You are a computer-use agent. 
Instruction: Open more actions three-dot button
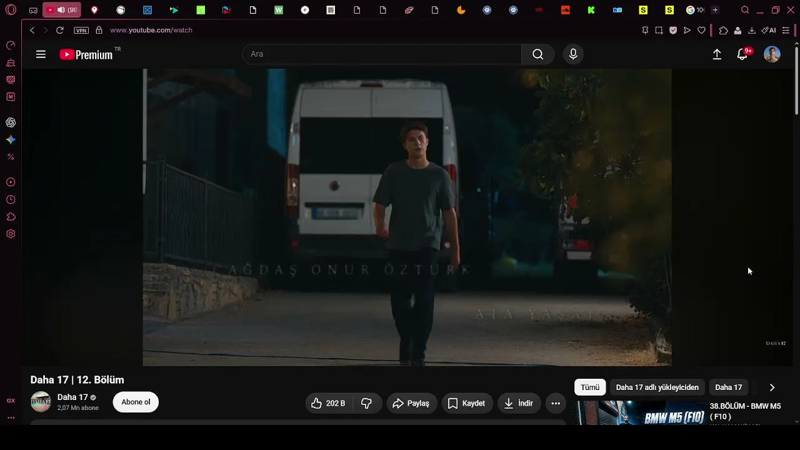coord(556,403)
